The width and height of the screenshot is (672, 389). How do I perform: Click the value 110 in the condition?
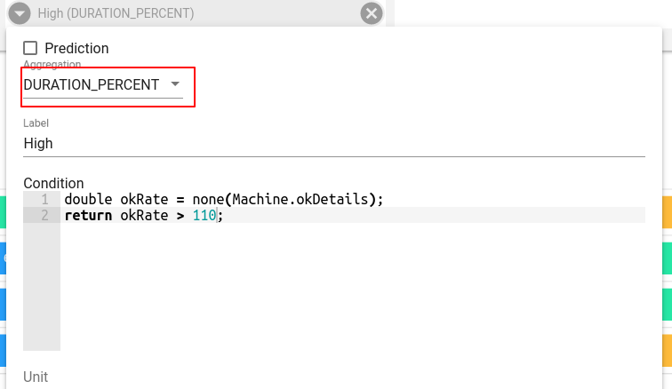click(x=204, y=216)
